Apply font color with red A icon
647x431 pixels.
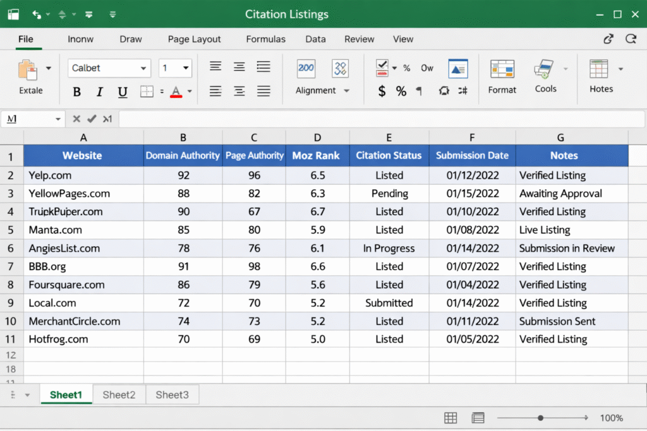176,92
